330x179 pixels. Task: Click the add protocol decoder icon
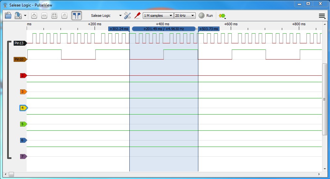point(222,16)
